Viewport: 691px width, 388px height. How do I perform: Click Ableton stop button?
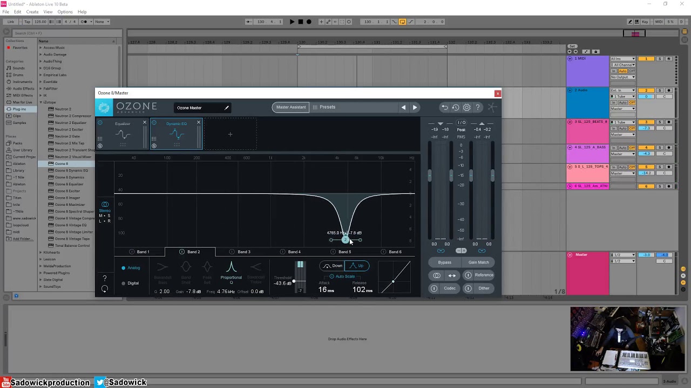pyautogui.click(x=300, y=22)
